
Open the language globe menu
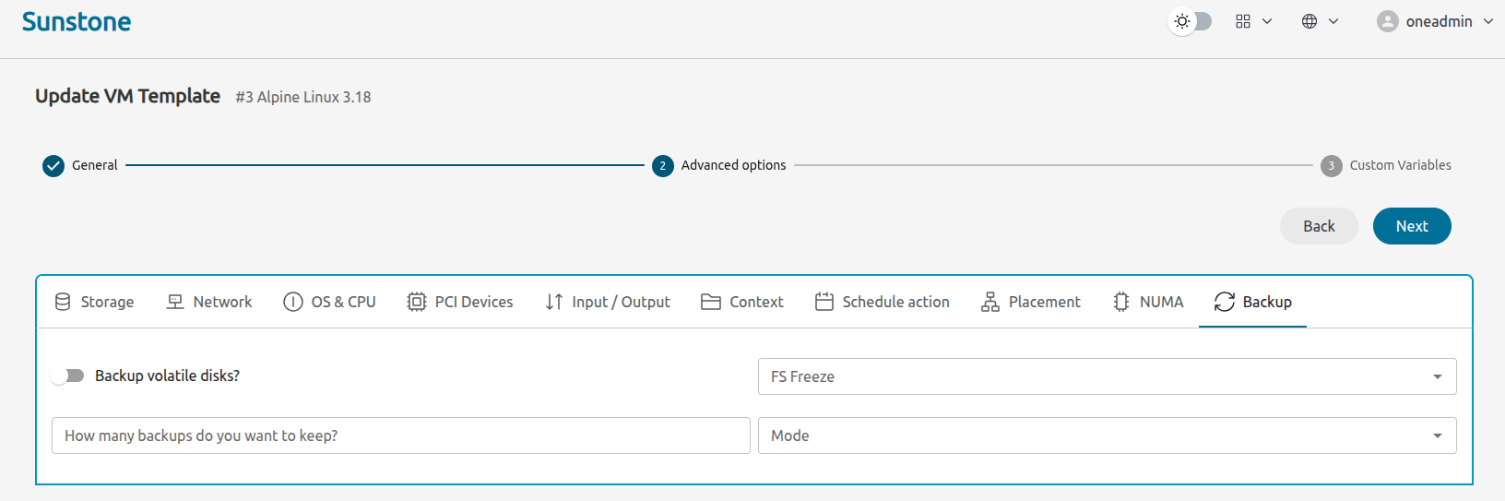click(1320, 21)
